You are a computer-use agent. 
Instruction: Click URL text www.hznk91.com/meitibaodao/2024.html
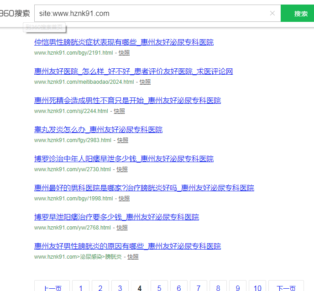pos(84,82)
